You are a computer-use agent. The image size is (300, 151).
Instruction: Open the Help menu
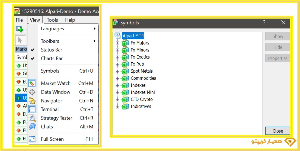tap(70, 20)
